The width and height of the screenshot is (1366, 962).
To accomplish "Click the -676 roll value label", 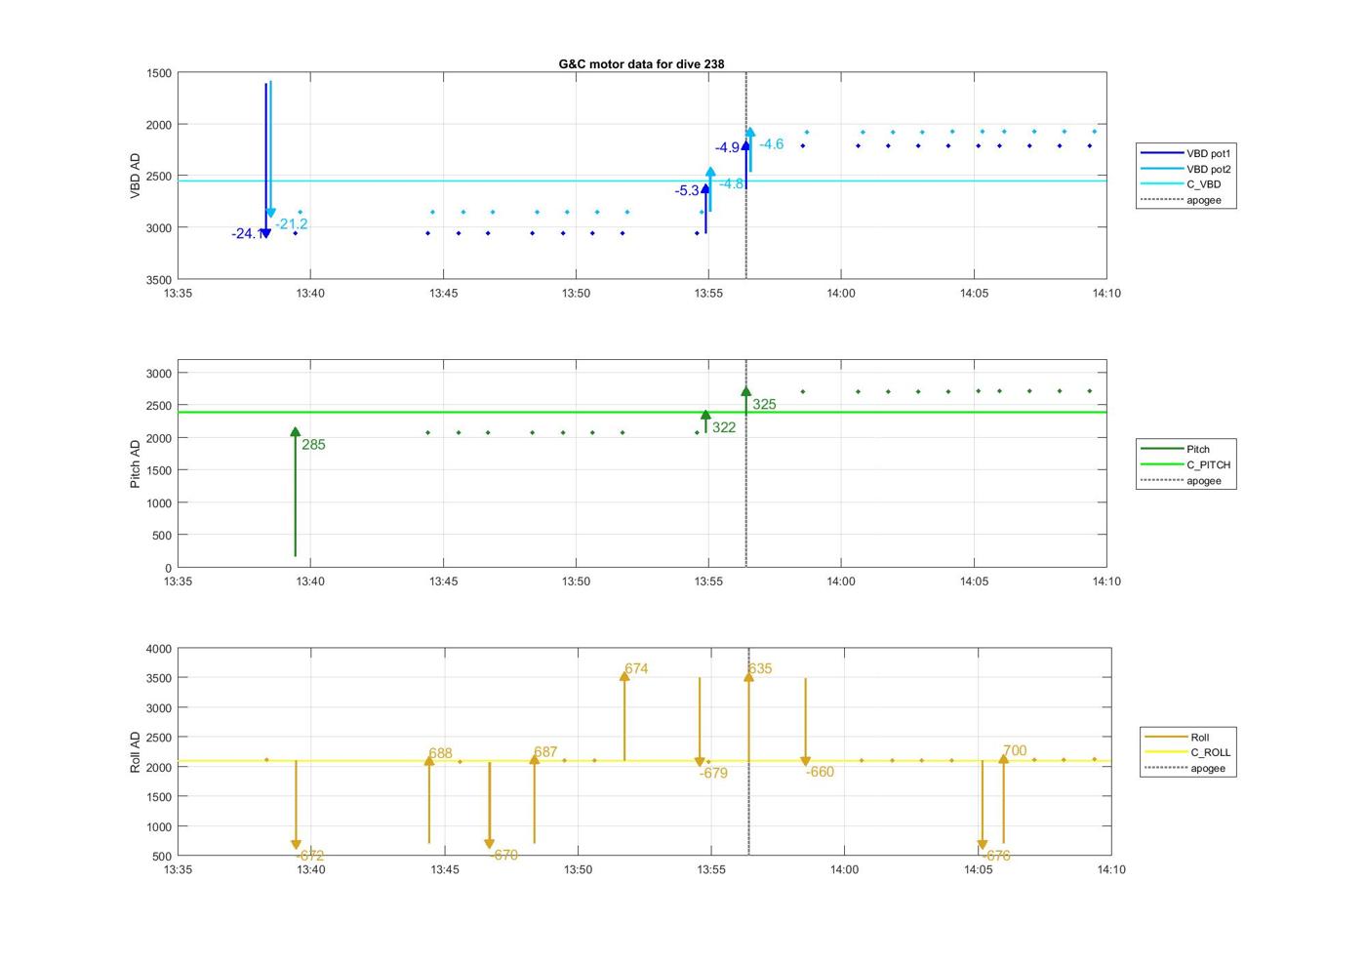I will coord(996,857).
